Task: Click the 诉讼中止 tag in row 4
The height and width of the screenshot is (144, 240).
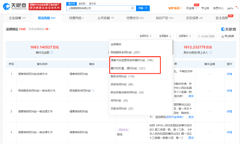Action: (123, 130)
